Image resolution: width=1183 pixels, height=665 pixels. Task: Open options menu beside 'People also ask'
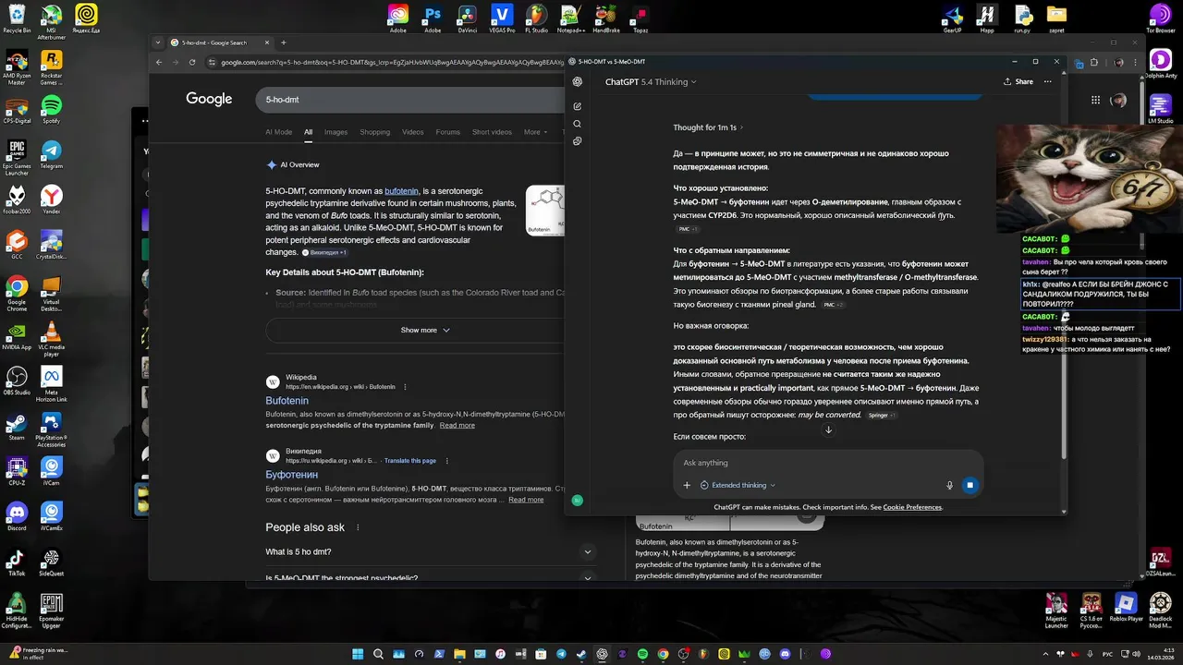point(358,527)
